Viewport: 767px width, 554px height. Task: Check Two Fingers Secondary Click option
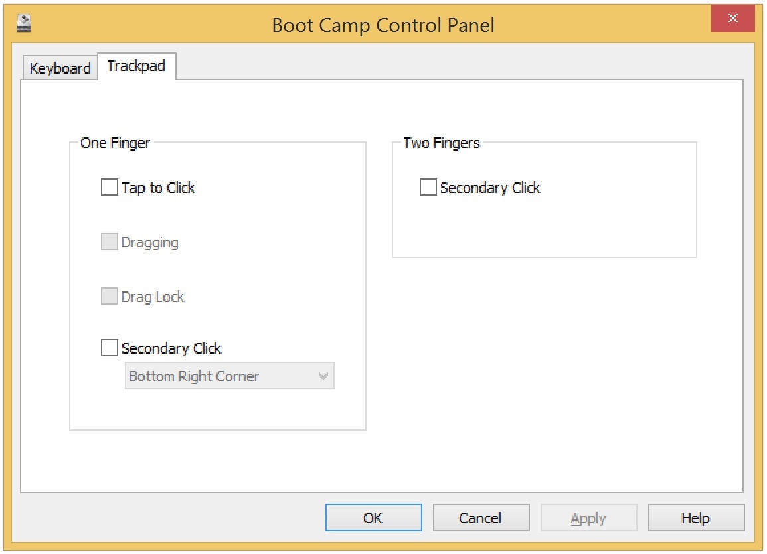428,187
